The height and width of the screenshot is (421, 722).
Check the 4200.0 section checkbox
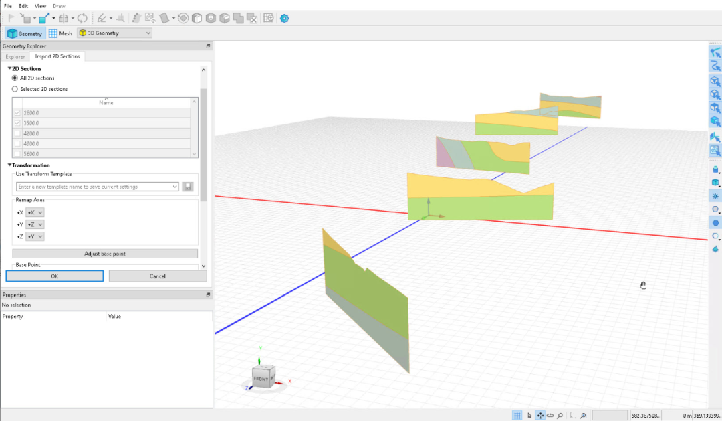pos(17,133)
